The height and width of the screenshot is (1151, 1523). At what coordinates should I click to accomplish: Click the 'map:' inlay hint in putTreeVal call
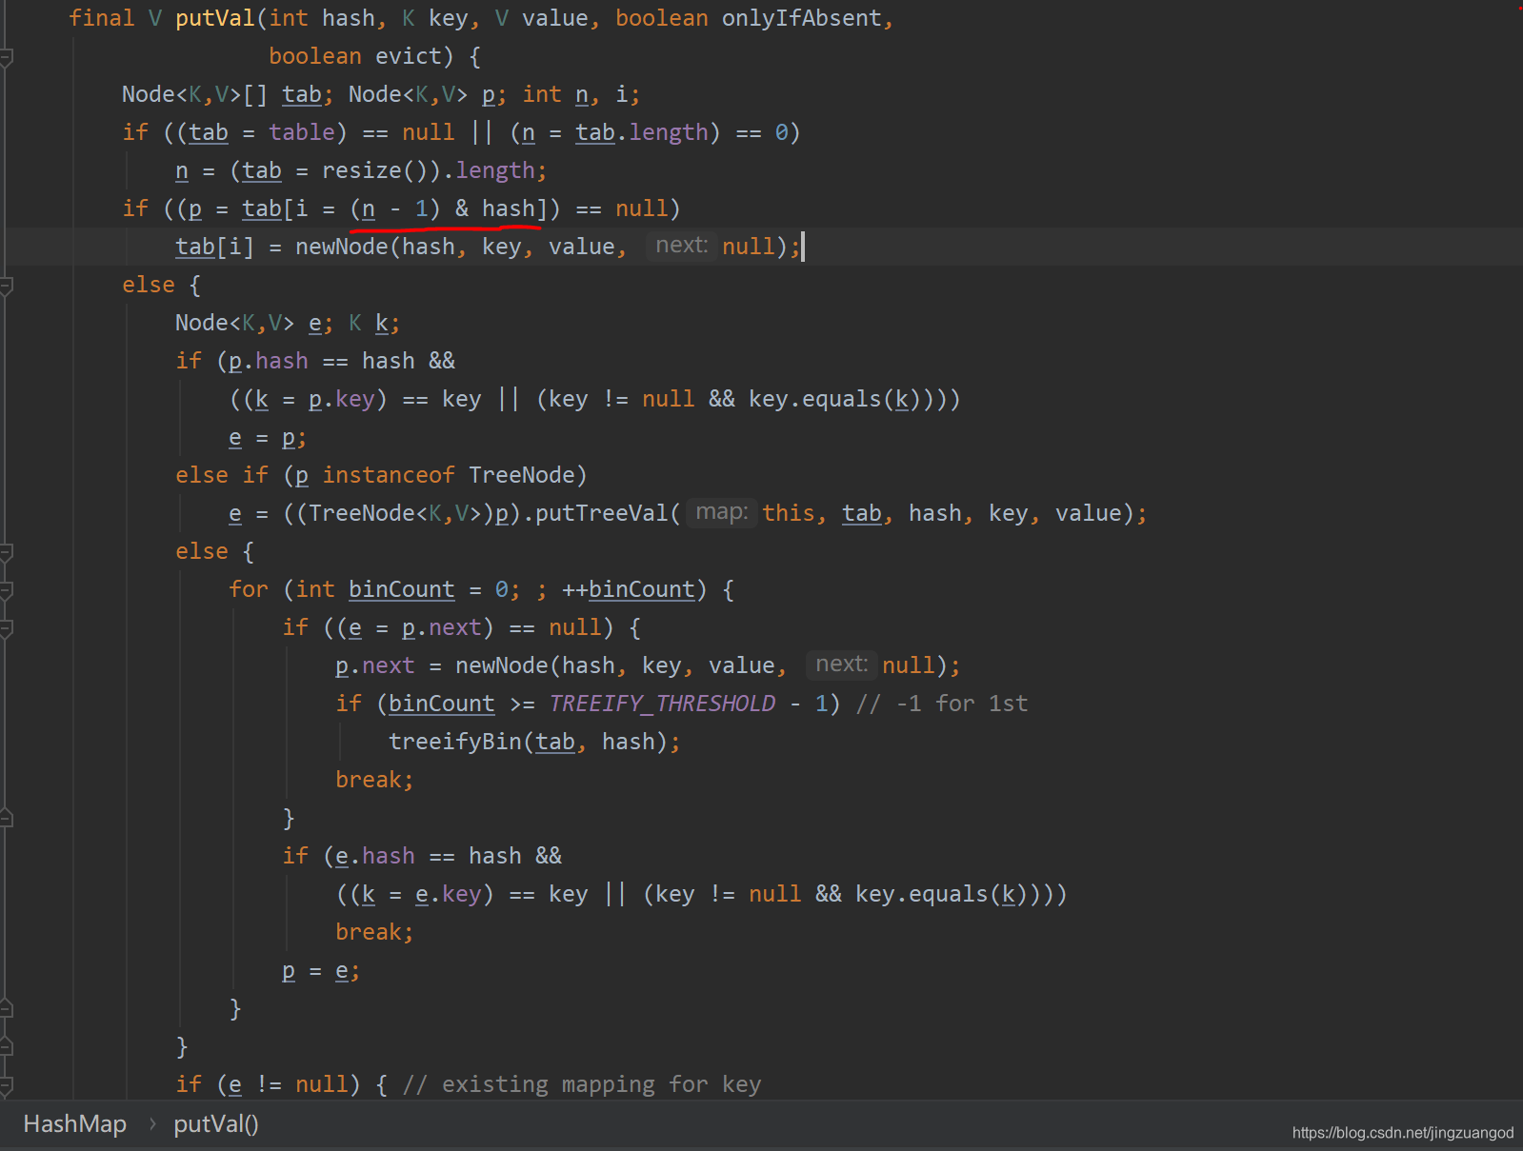tap(721, 512)
